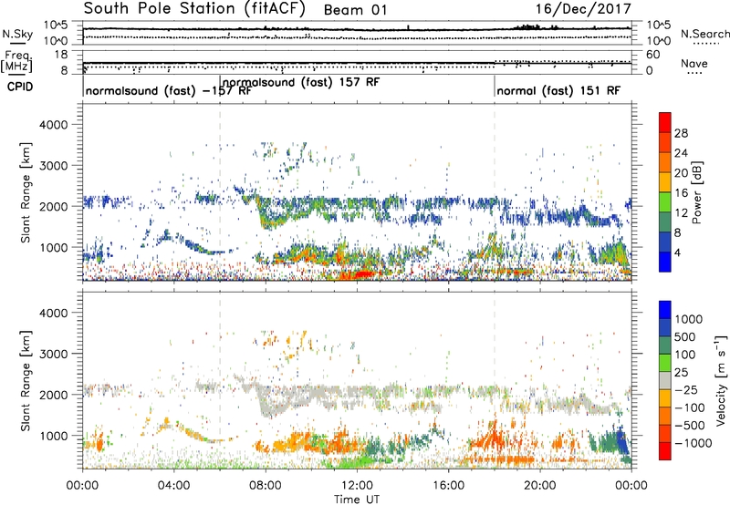The image size is (730, 505).
Task: Click the dashed CPID marker at 18:00
Action: click(x=495, y=191)
